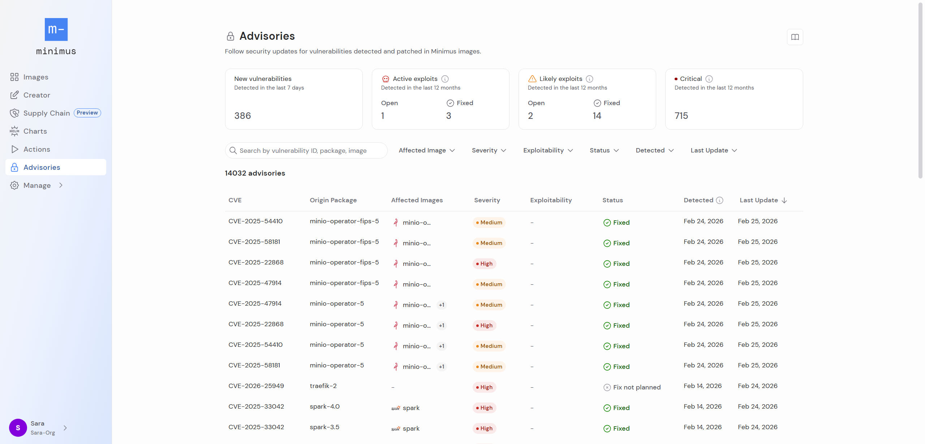Go to Images in the sidebar
The height and width of the screenshot is (444, 925).
35,77
